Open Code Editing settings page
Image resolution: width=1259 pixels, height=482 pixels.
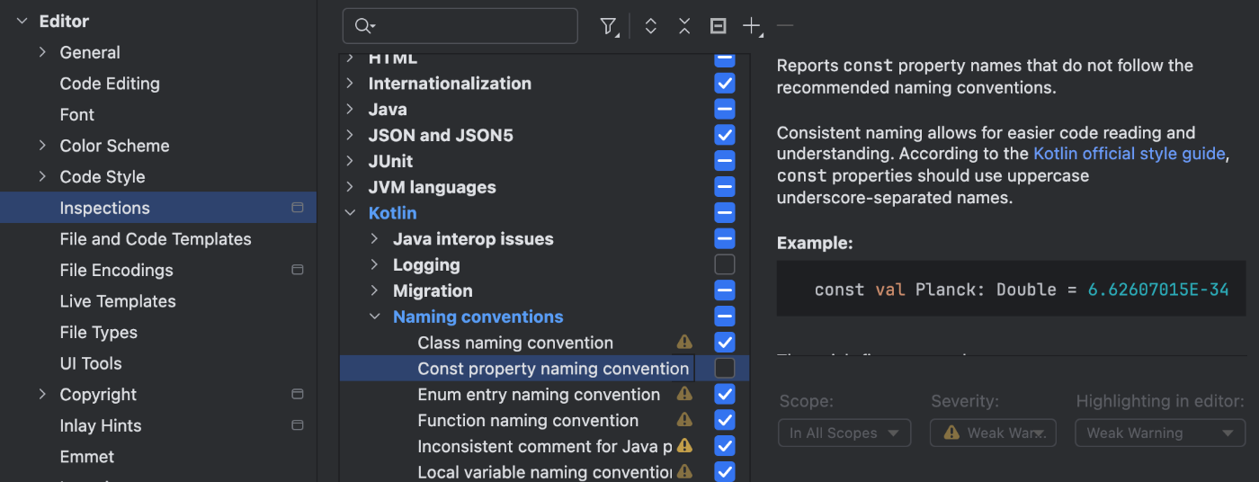pyautogui.click(x=110, y=83)
